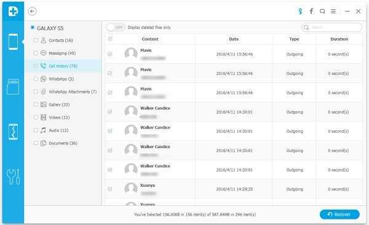The height and width of the screenshot is (225, 369).
Task: Open the broken phone recovery icon
Action: click(x=13, y=132)
